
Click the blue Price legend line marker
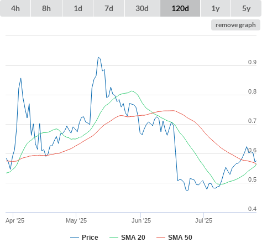tap(75, 238)
